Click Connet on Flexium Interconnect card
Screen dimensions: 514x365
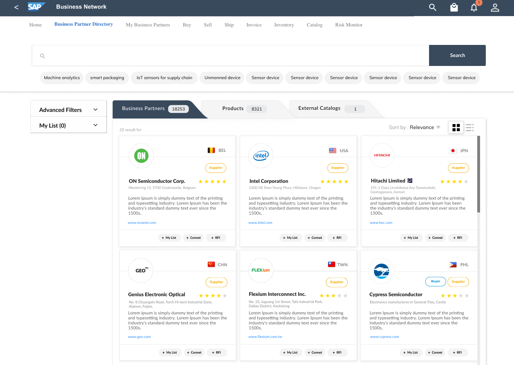(314, 353)
